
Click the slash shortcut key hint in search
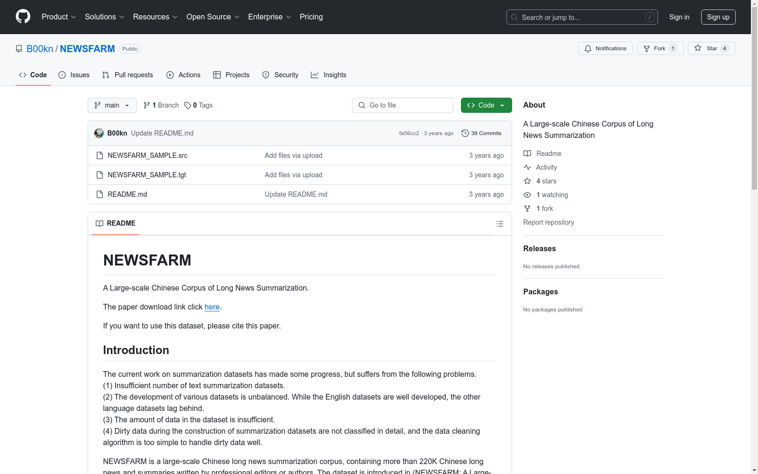[650, 17]
